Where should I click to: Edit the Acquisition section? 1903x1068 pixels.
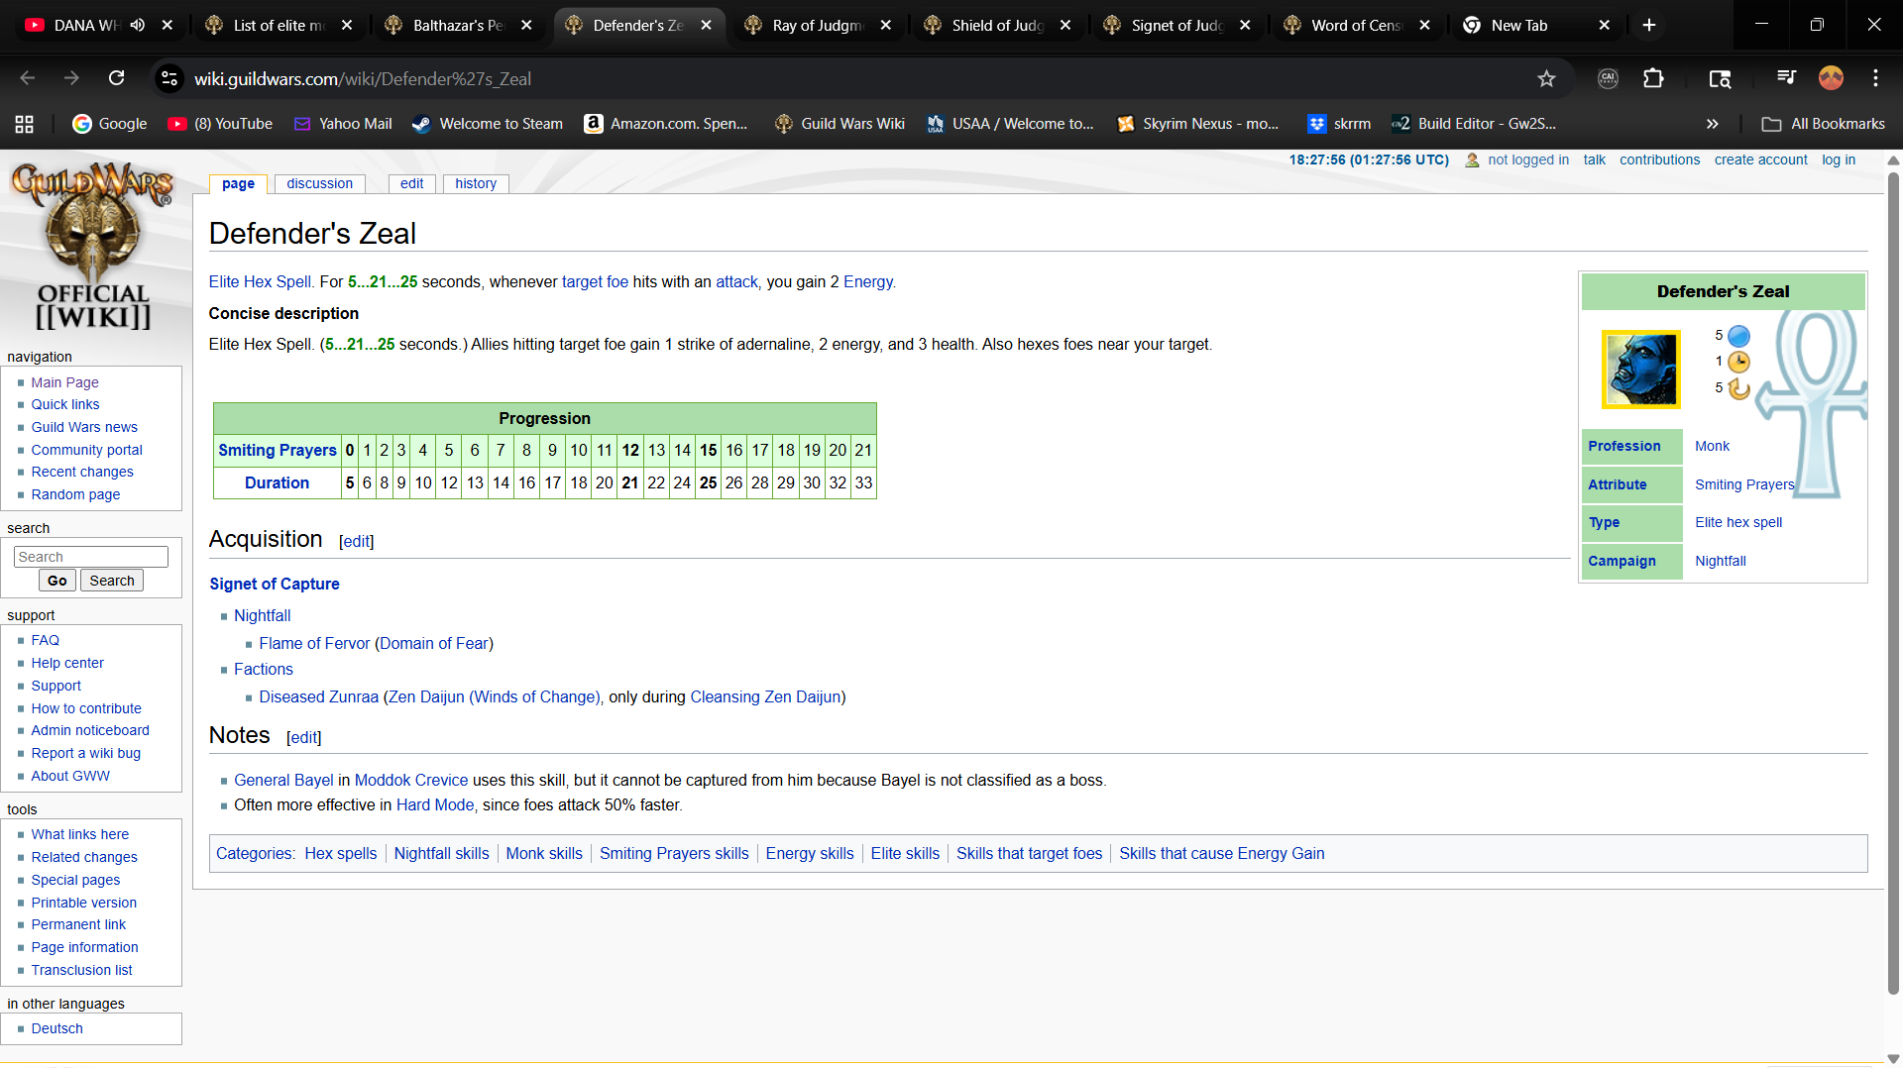point(357,541)
